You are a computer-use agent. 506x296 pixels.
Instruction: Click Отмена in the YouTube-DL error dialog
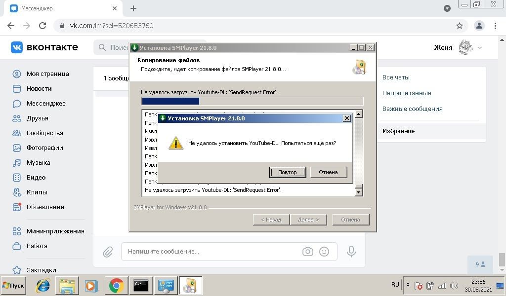pos(329,172)
